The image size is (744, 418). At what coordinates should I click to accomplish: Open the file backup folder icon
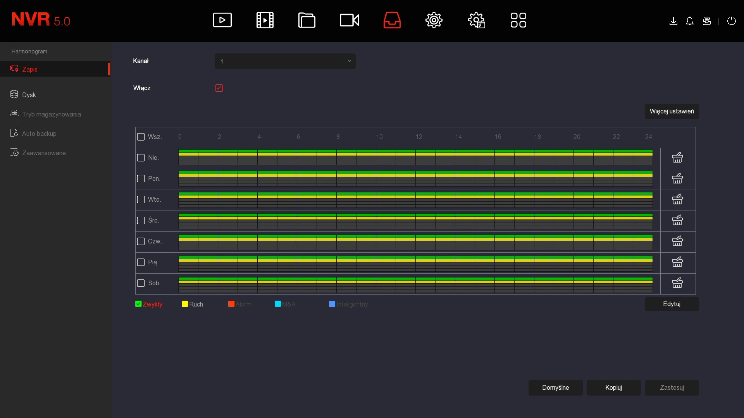(307, 20)
